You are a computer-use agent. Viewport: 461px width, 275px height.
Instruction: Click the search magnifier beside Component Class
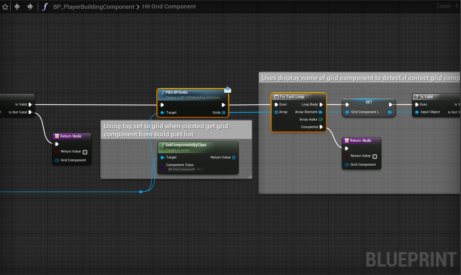(203, 169)
